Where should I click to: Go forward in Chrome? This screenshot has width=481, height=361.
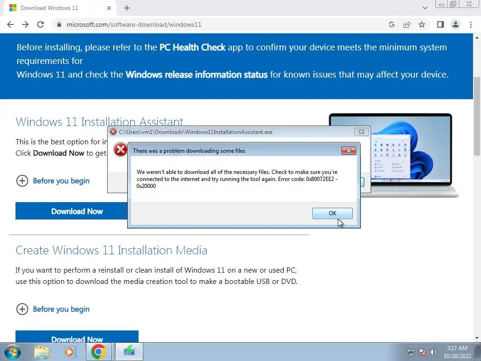coord(25,24)
